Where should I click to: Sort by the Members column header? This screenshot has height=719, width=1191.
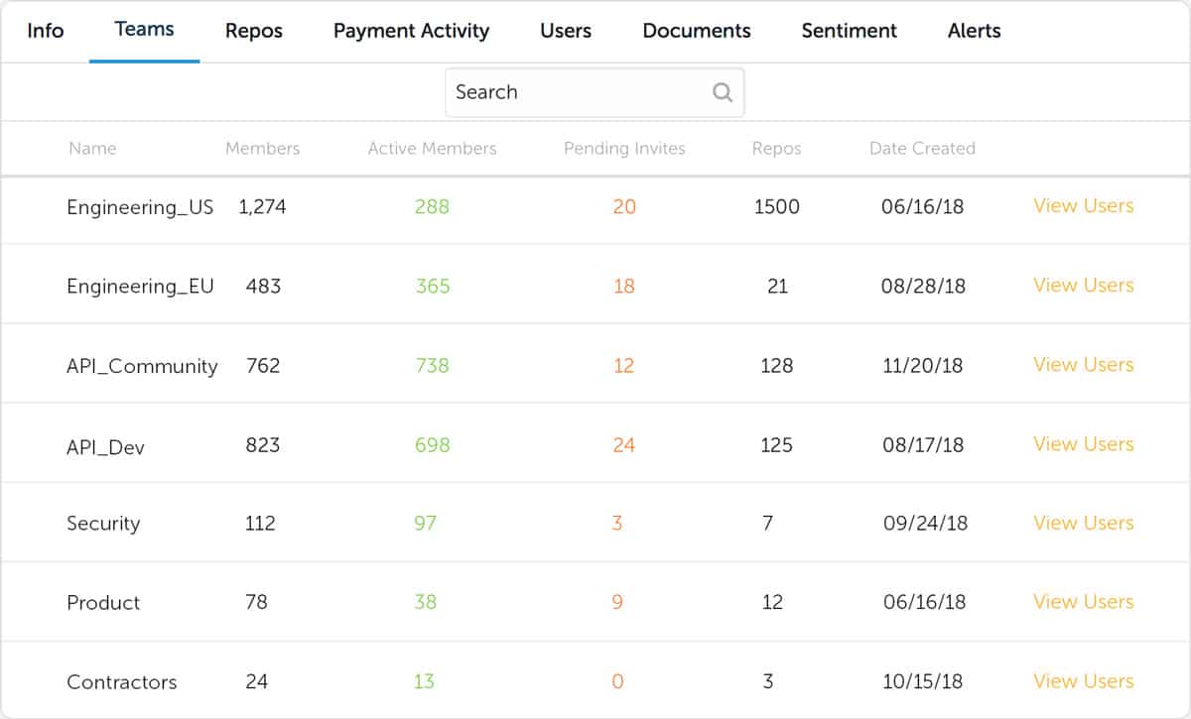[x=262, y=149]
